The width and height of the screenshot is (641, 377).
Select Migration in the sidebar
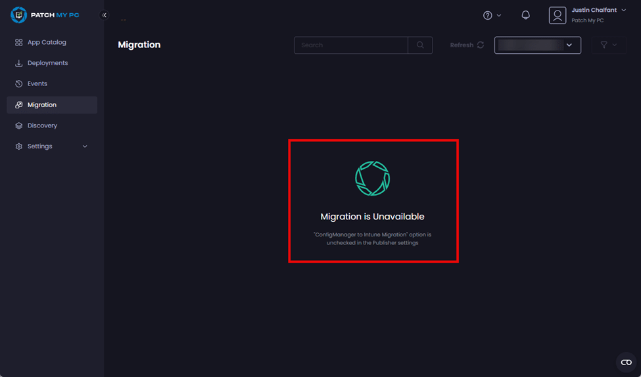pos(42,105)
